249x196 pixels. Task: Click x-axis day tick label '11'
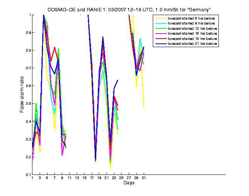click(69, 178)
